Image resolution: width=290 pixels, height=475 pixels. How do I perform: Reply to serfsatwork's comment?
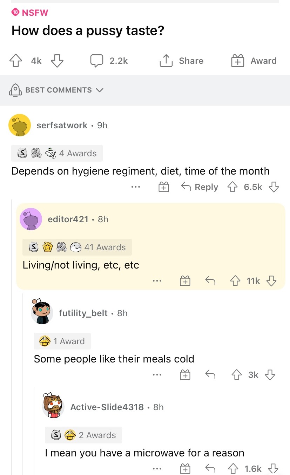(x=200, y=187)
